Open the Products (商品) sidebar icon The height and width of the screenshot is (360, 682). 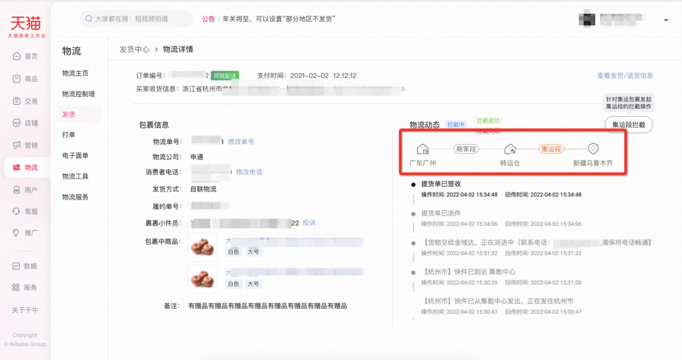point(17,79)
